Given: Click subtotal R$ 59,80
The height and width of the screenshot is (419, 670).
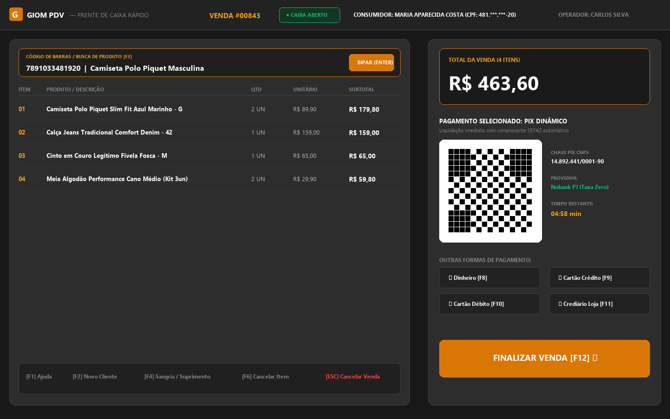Looking at the screenshot, I should [362, 179].
